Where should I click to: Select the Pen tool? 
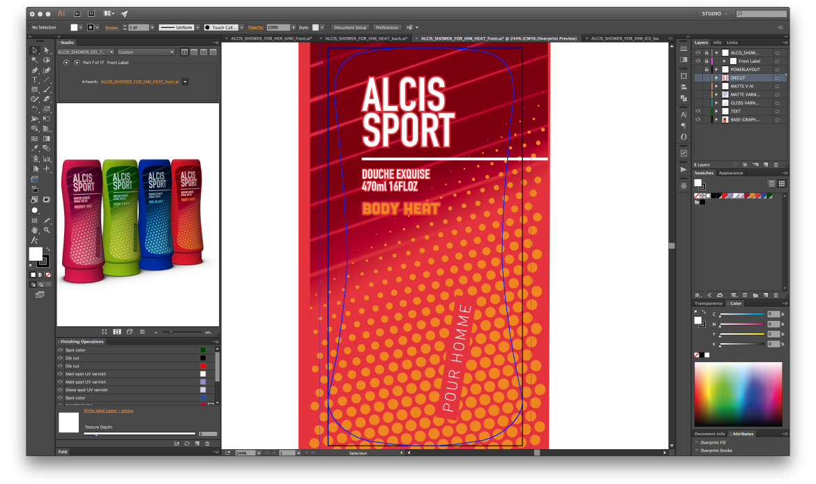(35, 70)
